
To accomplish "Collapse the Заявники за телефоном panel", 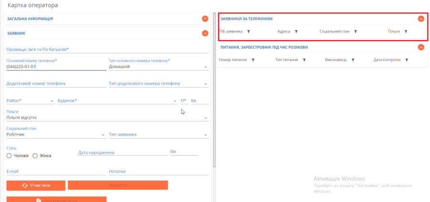I will point(421,19).
